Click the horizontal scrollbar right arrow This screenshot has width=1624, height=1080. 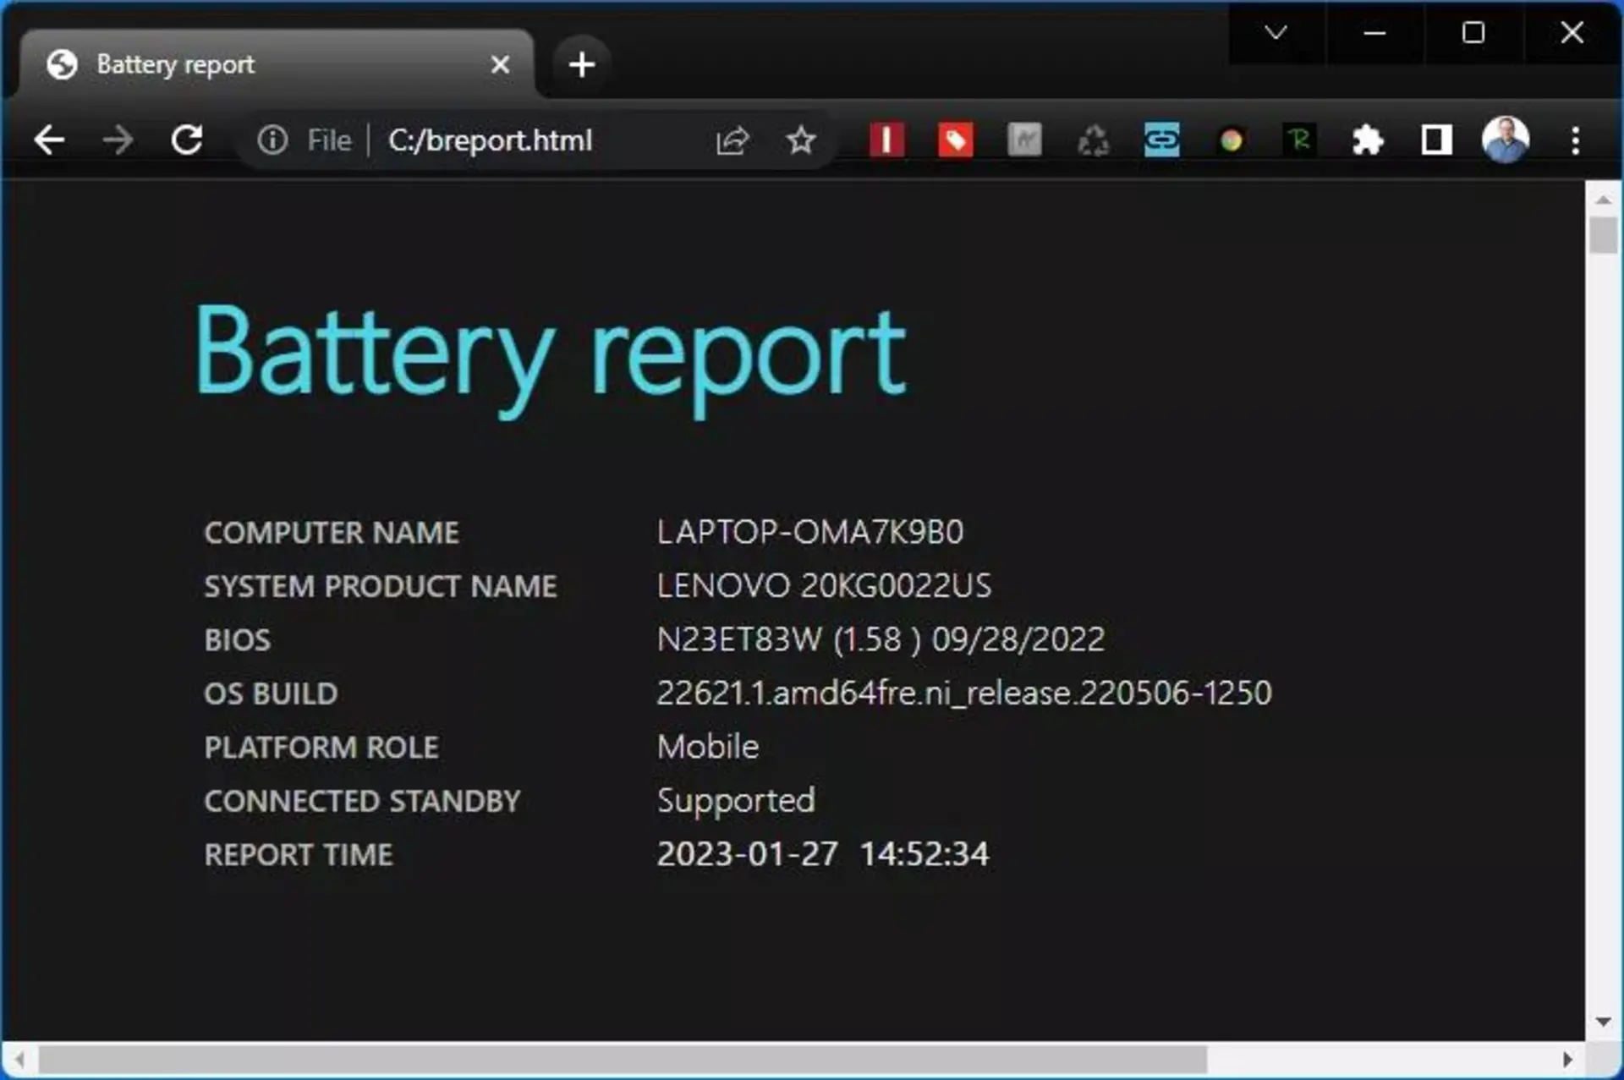tap(1567, 1059)
